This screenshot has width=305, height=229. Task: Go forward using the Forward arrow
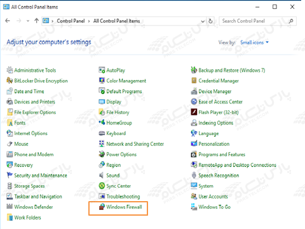click(x=18, y=21)
